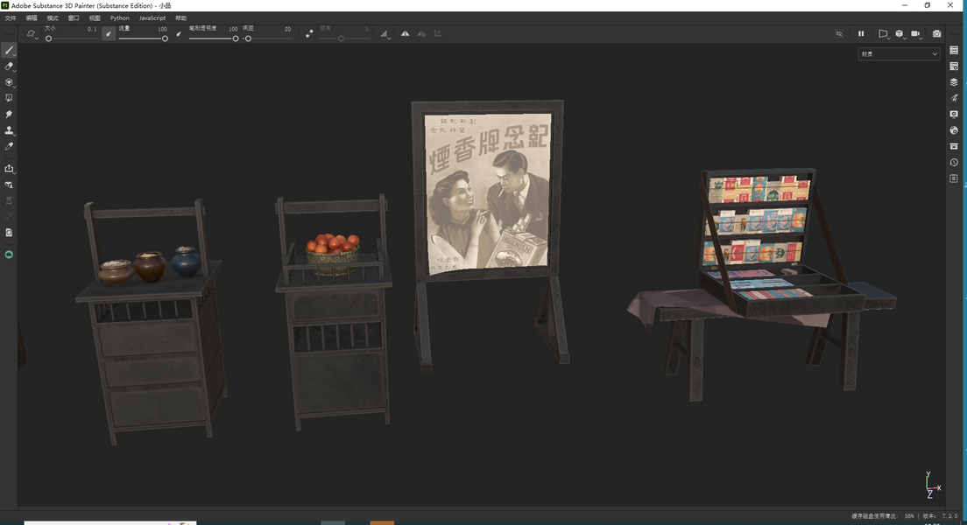Open the Log panel icon

click(954, 178)
